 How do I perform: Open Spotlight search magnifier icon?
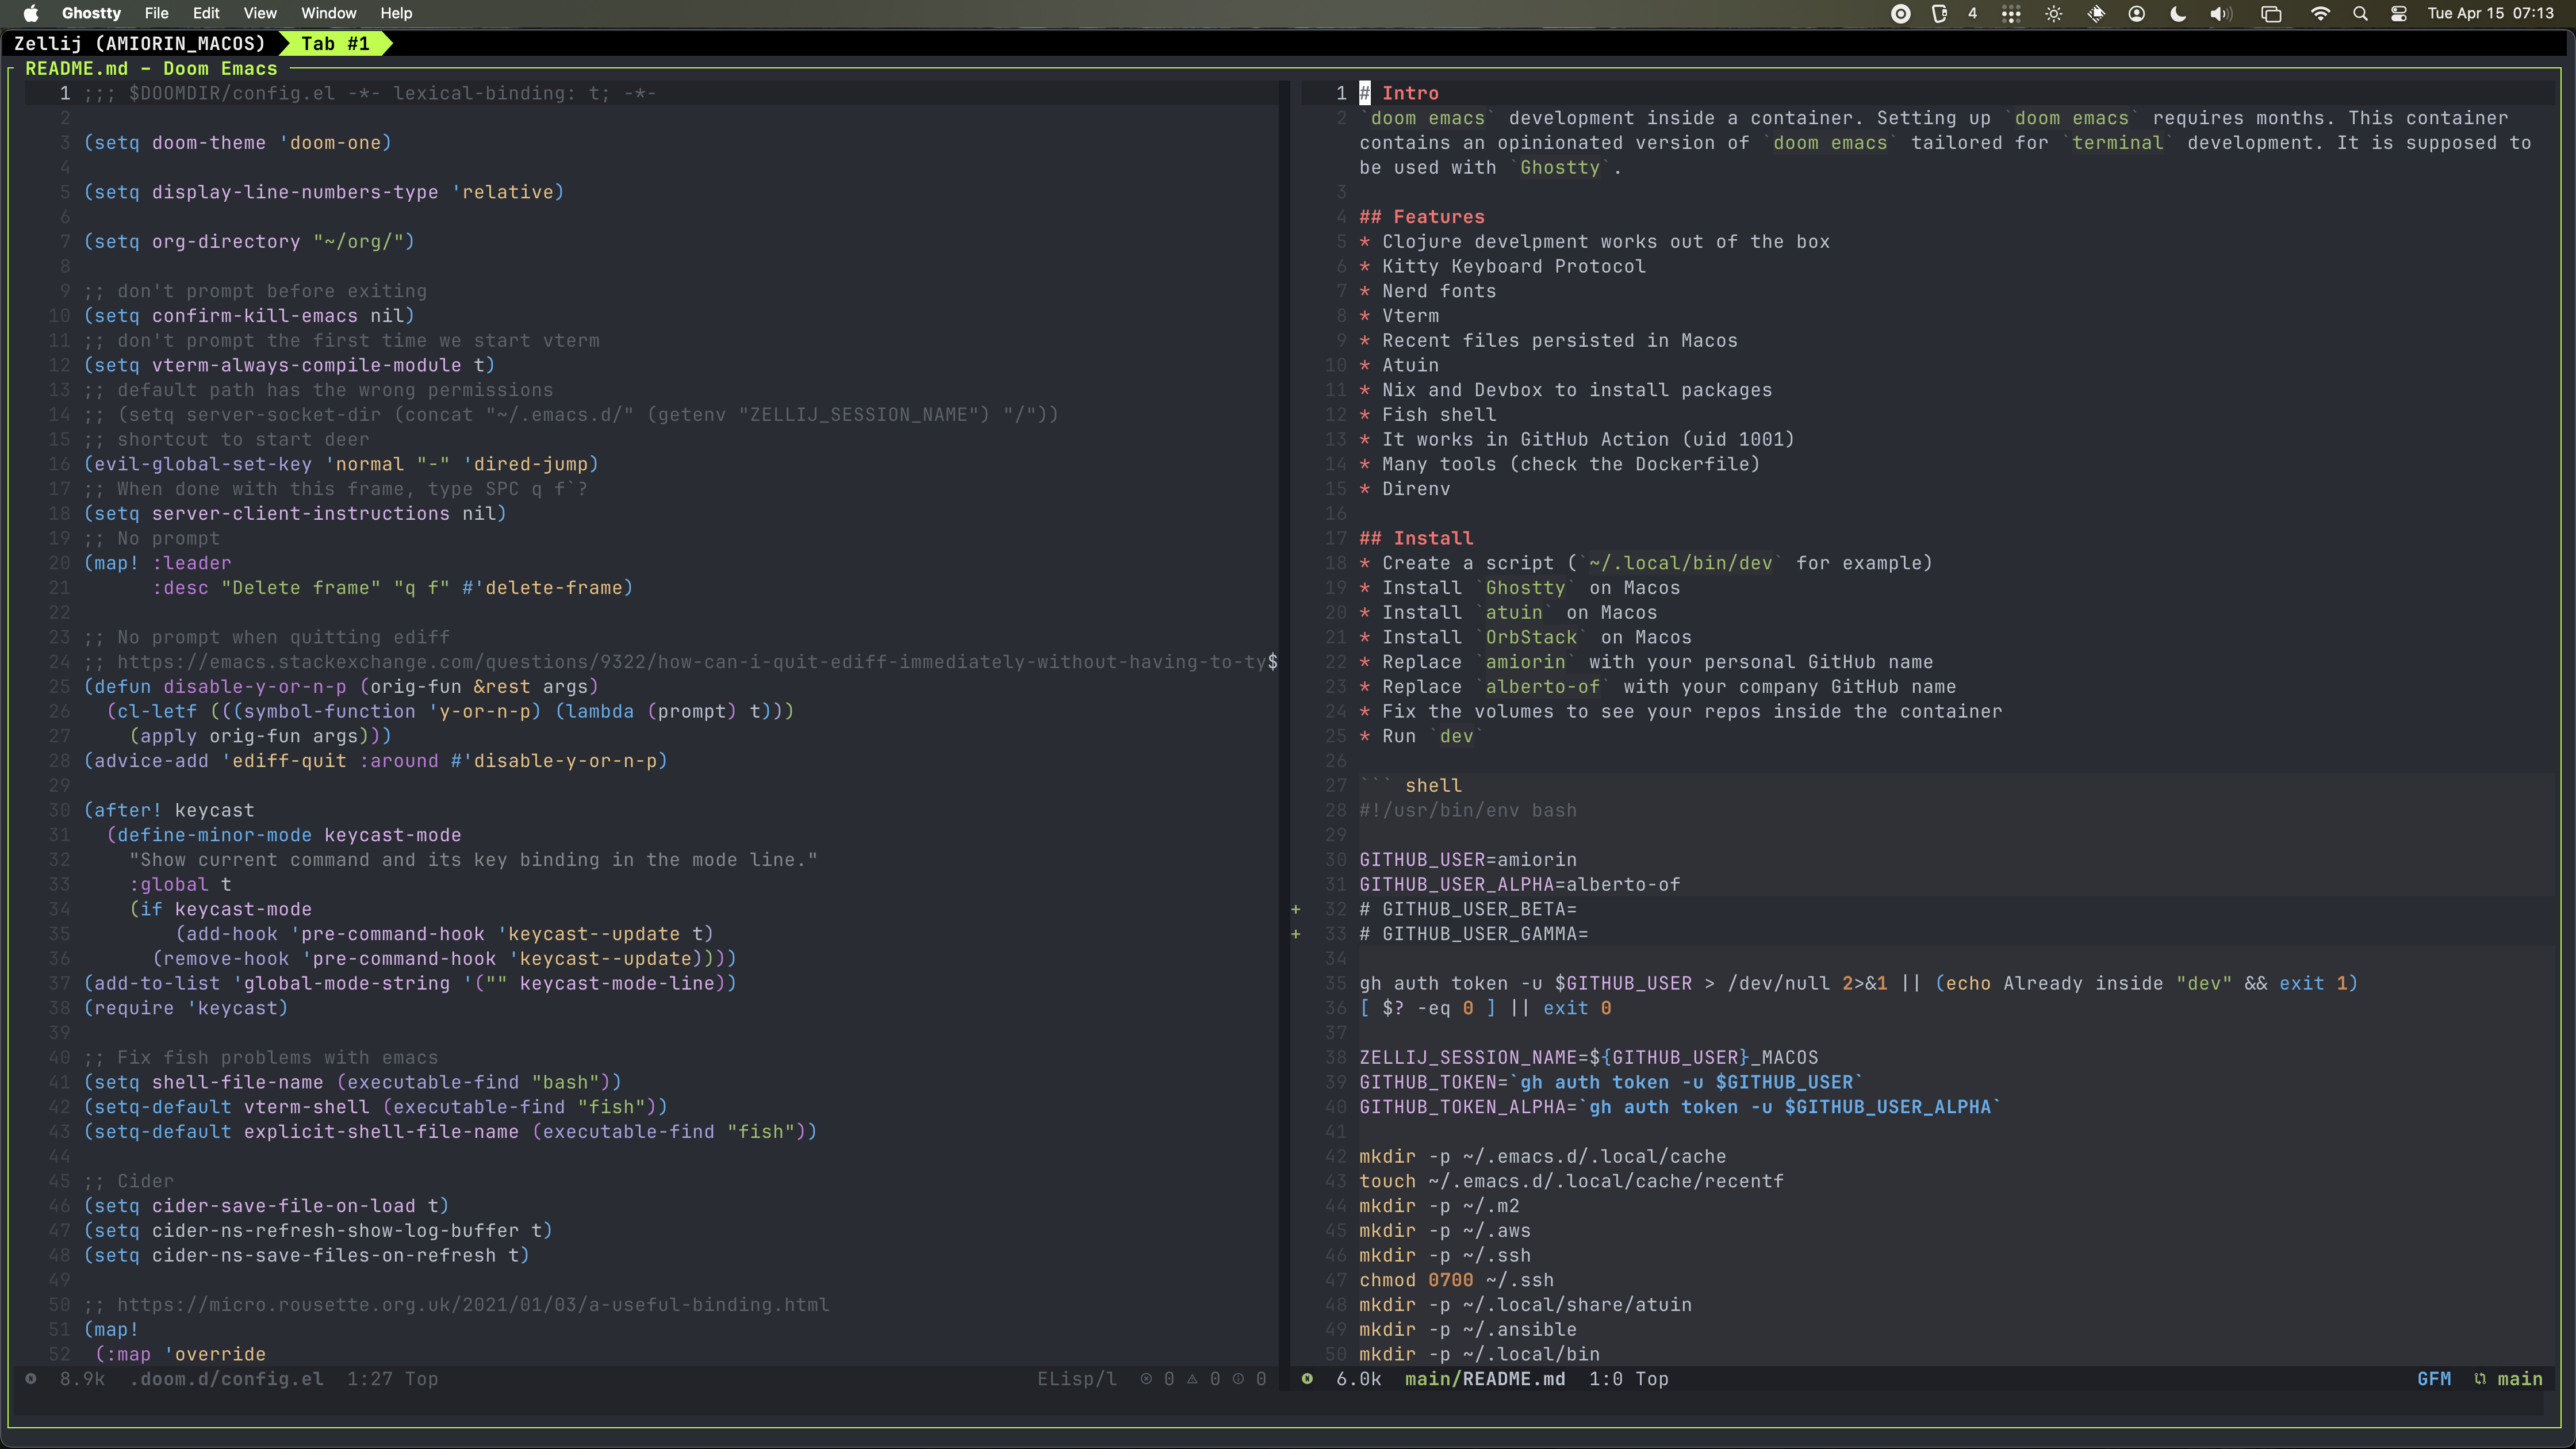click(x=2361, y=13)
